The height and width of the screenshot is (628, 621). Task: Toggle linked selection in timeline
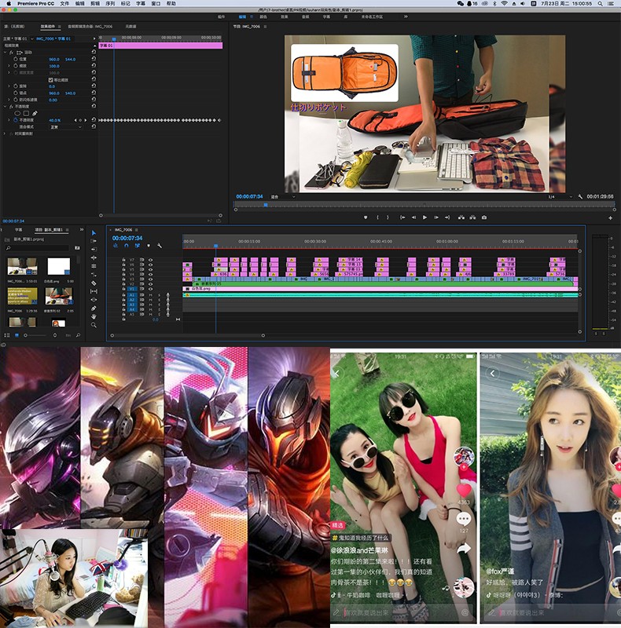pyautogui.click(x=138, y=246)
